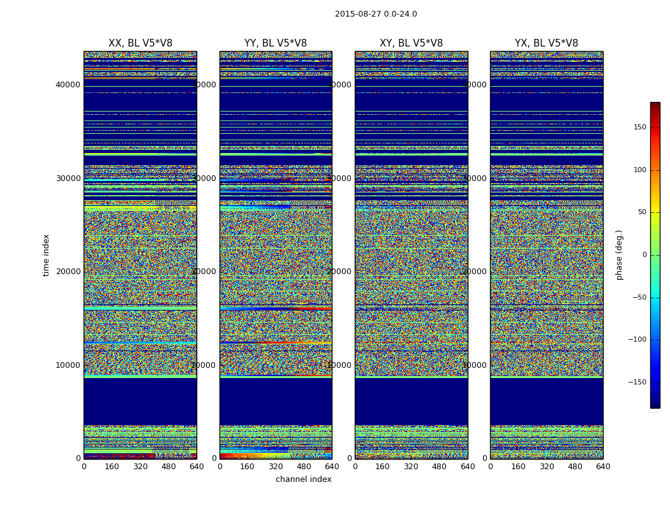Click x-tick "480" under the XY panel

pyautogui.click(x=439, y=467)
